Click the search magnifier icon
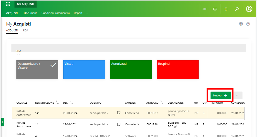The height and width of the screenshot is (137, 257). (237, 9)
